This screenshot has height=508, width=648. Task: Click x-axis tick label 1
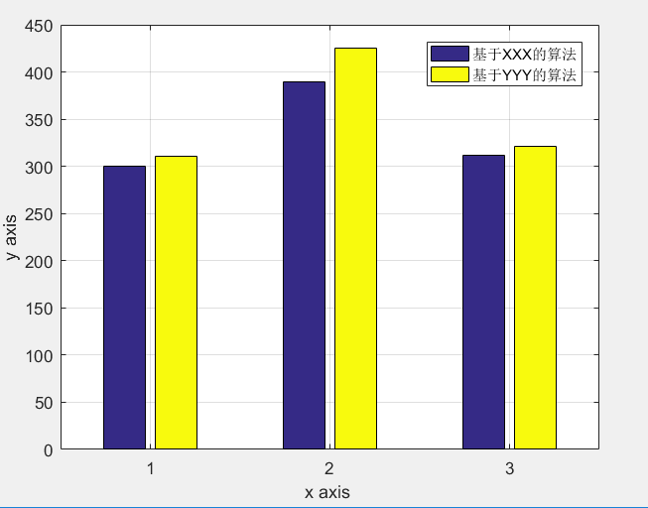pos(151,468)
